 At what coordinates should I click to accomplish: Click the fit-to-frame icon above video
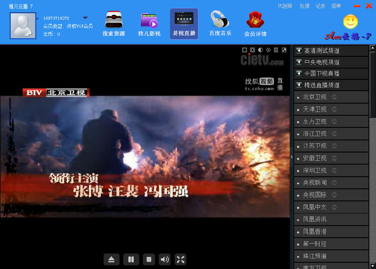coord(244,50)
